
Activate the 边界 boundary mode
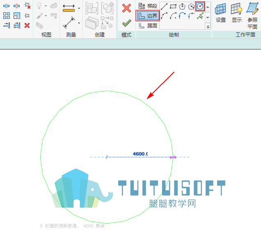(x=148, y=16)
